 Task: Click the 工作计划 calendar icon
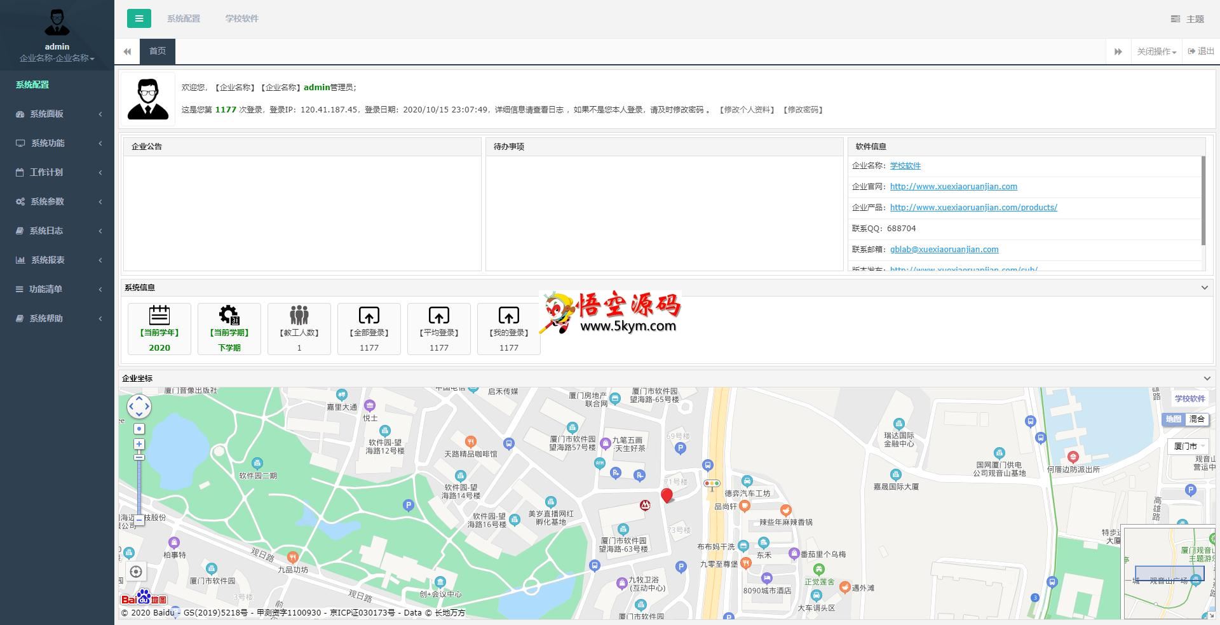pyautogui.click(x=20, y=173)
